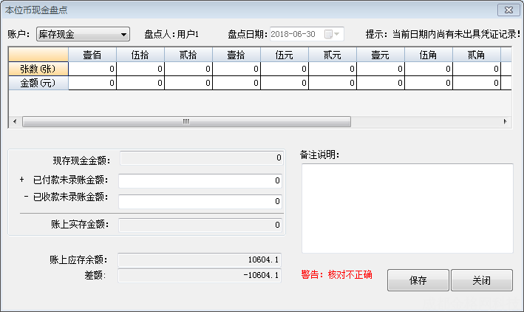Viewport: 524px width, 312px height.
Task: Select the 张数 cell under 伍拾
Action: tap(140, 69)
